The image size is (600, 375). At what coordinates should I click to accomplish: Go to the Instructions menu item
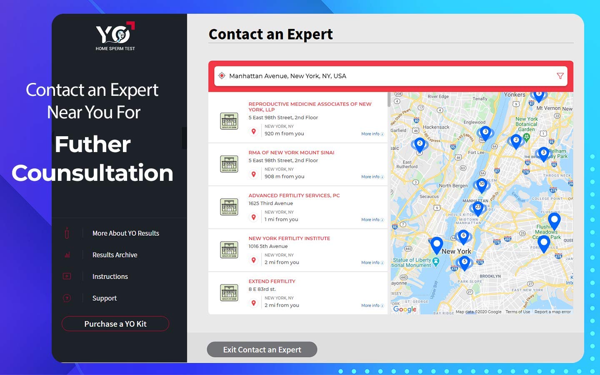110,277
